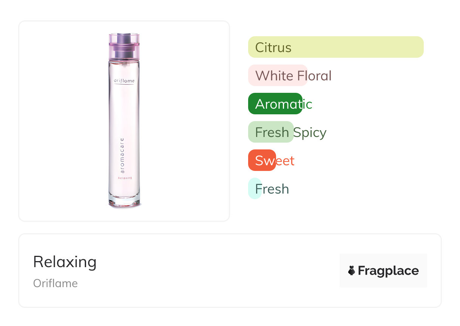Select the Fresh Spicy accord bar
Image resolution: width=460 pixels, height=326 pixels.
(271, 132)
